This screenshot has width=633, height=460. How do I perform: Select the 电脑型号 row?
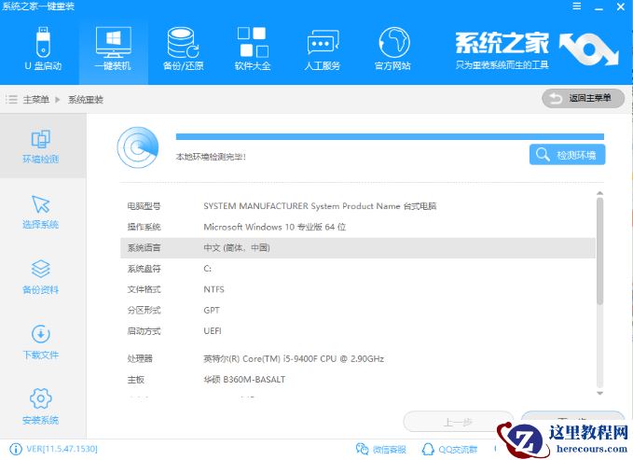coord(358,206)
